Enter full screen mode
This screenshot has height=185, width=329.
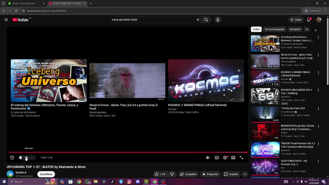click(x=241, y=158)
